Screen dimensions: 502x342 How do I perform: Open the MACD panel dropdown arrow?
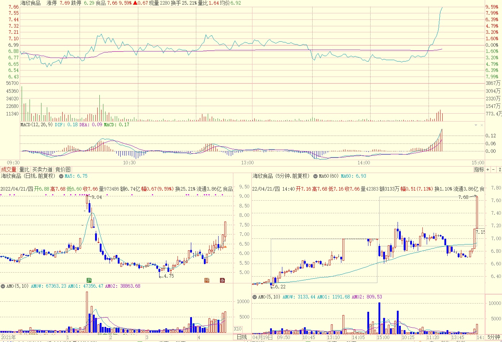(x=476, y=125)
